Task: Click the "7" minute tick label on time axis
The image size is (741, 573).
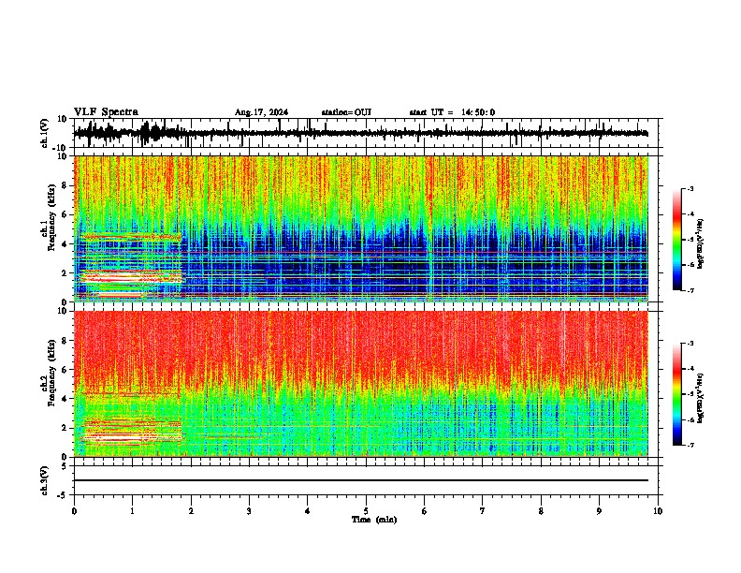Action: [x=483, y=511]
